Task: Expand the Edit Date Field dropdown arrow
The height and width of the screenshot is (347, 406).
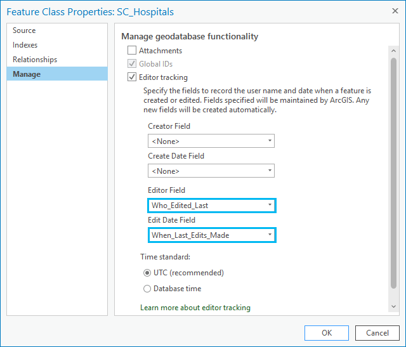Action: coord(270,235)
